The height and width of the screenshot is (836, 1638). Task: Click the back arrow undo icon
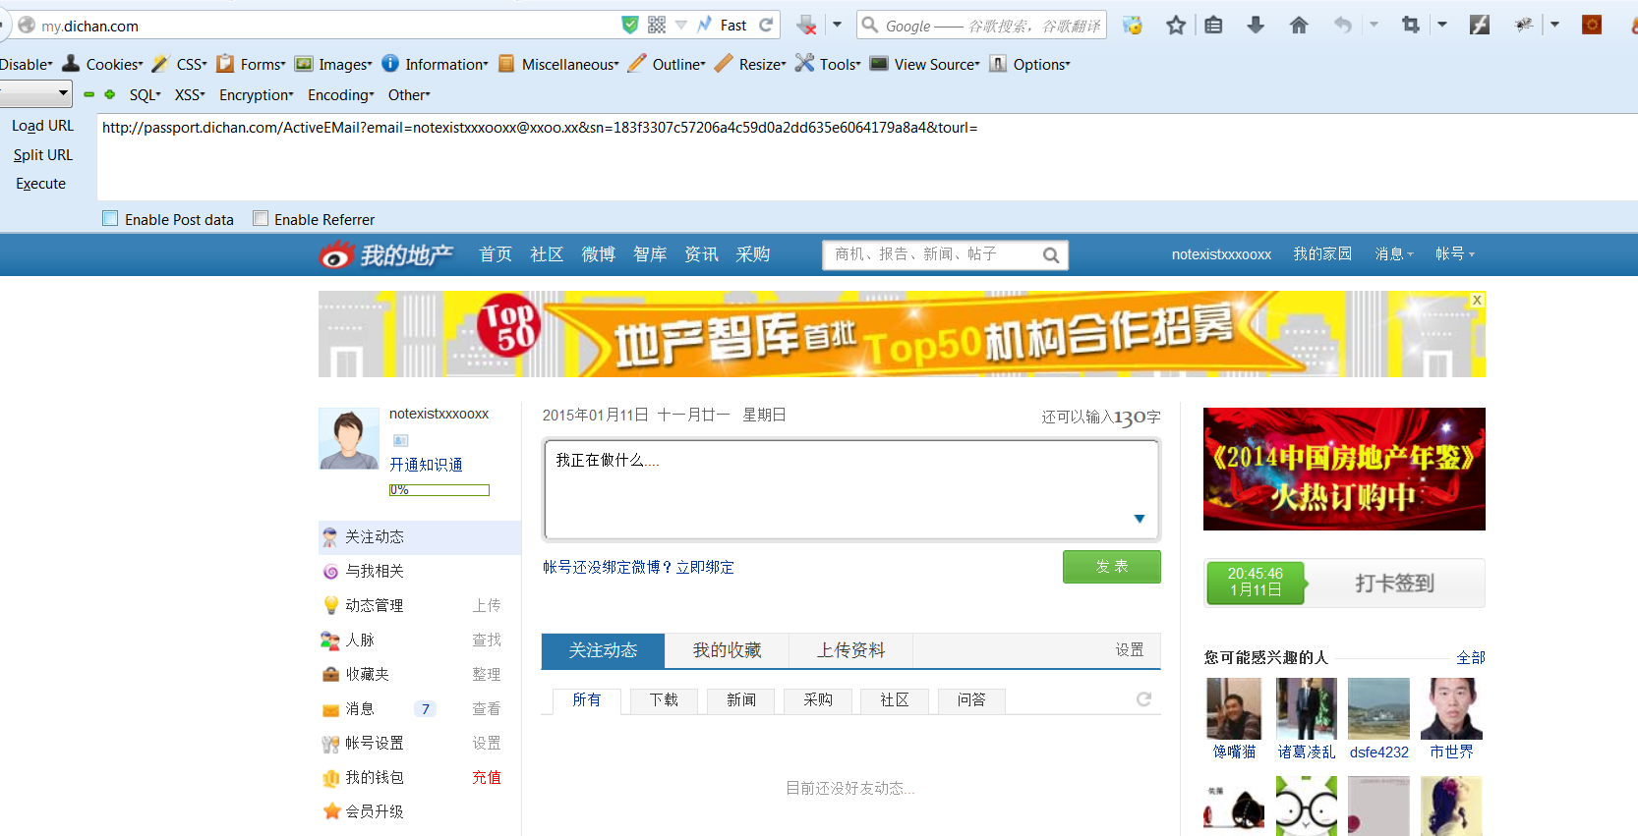1343,26
